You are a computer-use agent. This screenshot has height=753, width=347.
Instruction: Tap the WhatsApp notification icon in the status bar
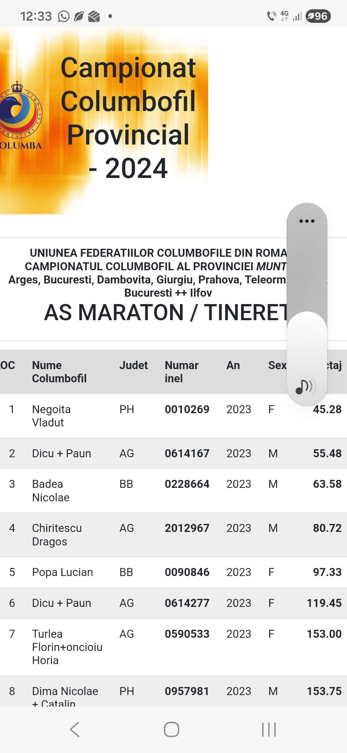(64, 16)
